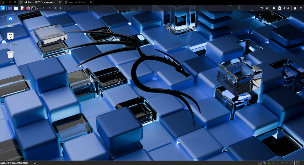Open the notifications bell in the panel
The image size is (304, 165).
[x=273, y=8]
